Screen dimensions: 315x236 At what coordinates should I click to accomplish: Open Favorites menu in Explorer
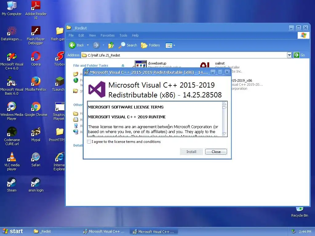pos(107,35)
